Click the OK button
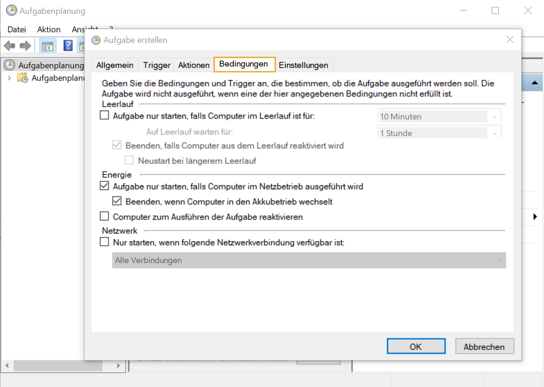The image size is (544, 387). [416, 346]
